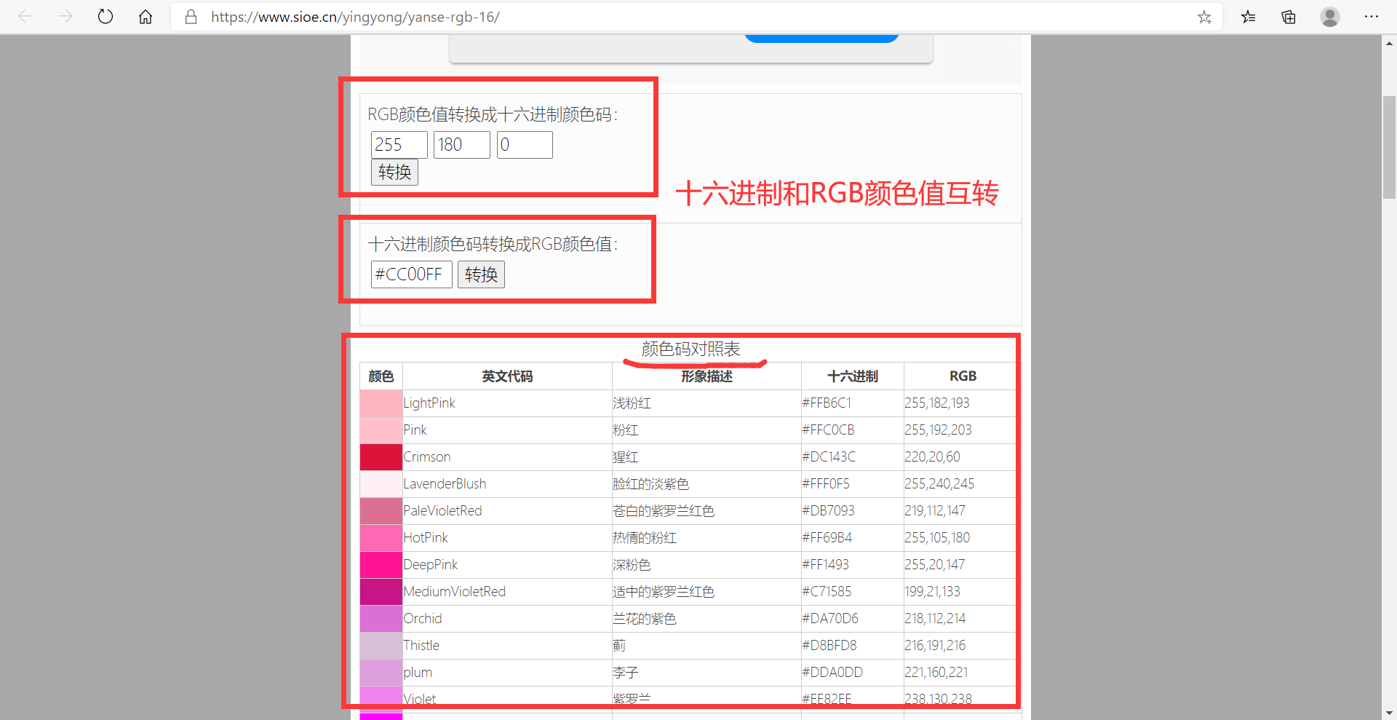Click the page vertical scrollbar thumb
Screen dimensions: 1397x720
[x=1389, y=147]
